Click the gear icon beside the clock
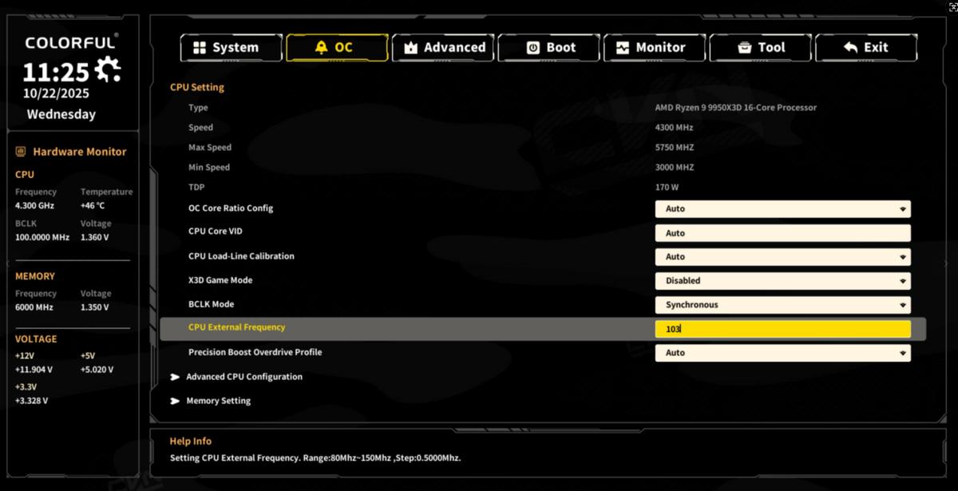This screenshot has height=491, width=958. click(108, 70)
